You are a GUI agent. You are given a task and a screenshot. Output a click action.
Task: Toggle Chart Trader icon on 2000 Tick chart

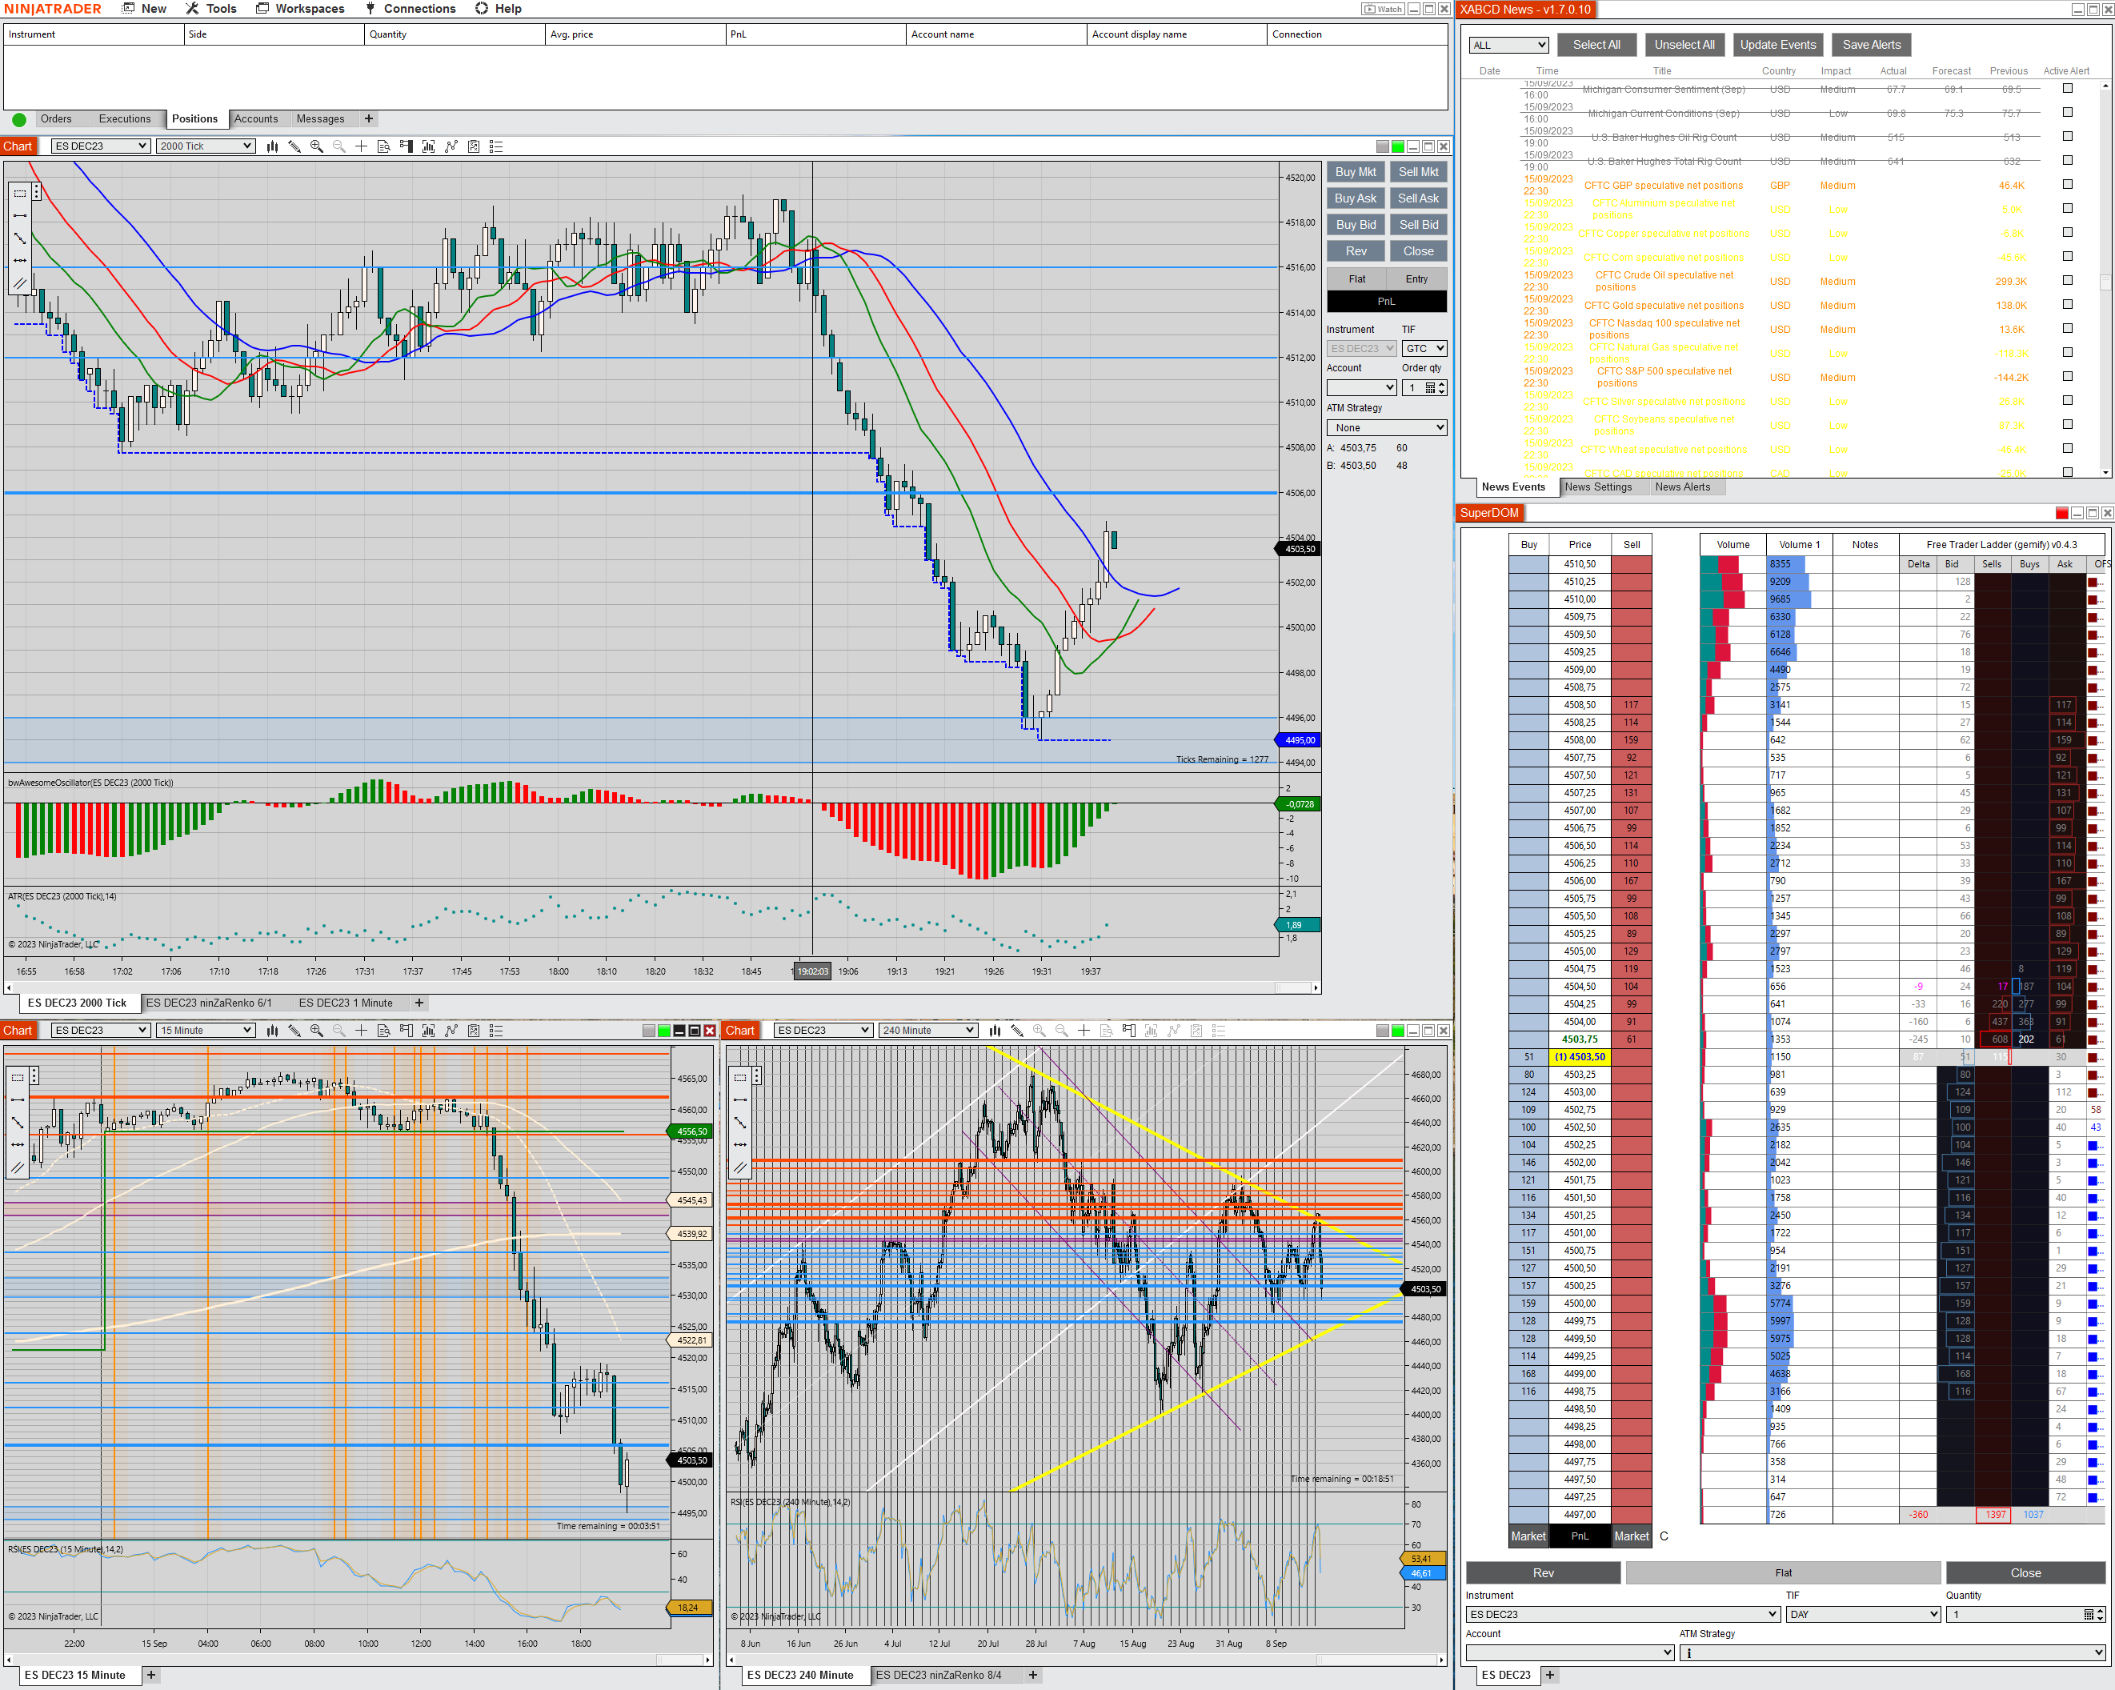(407, 146)
